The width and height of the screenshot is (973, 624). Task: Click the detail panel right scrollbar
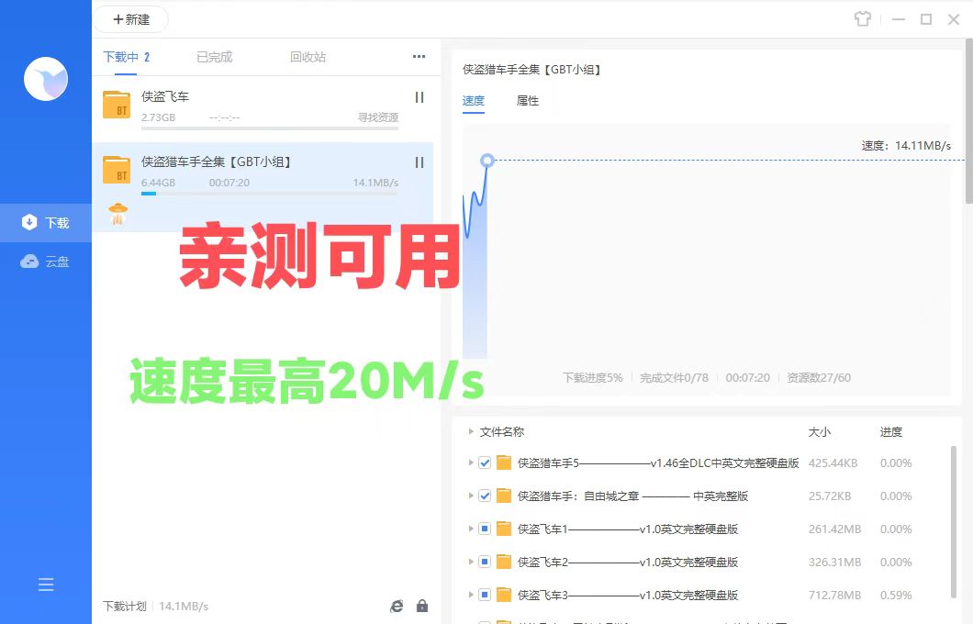(969, 121)
